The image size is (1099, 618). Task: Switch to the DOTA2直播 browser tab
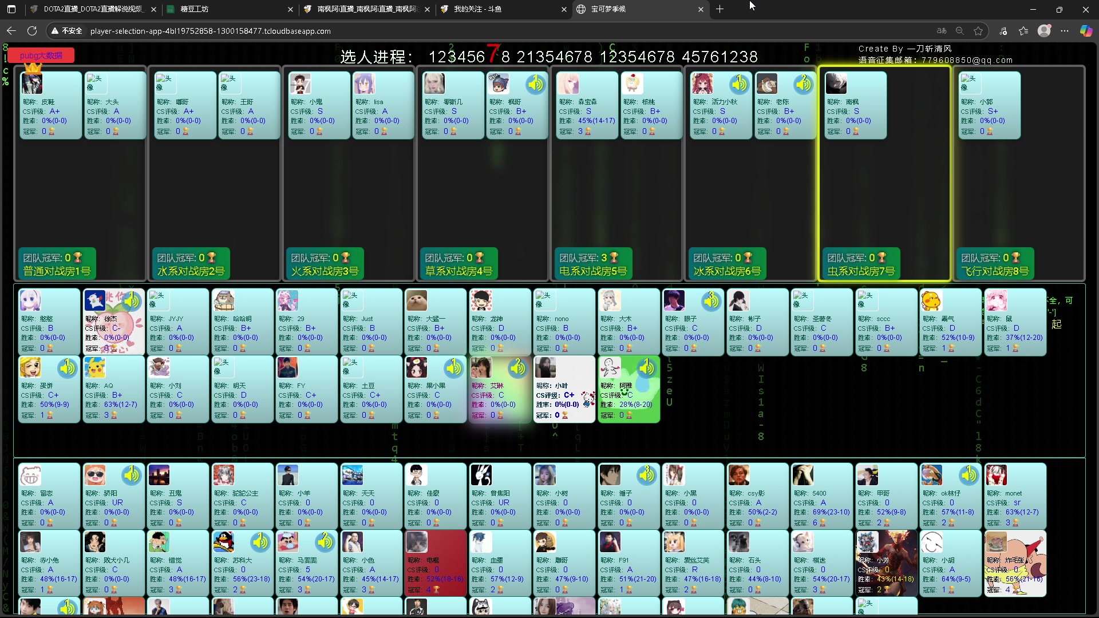click(92, 9)
